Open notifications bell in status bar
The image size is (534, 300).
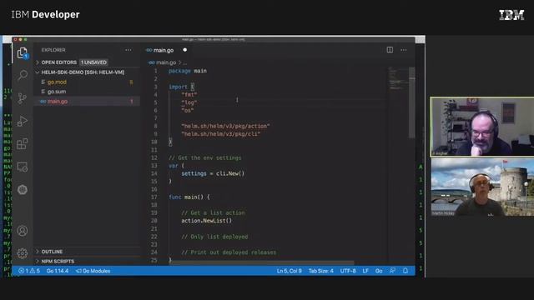(406, 271)
